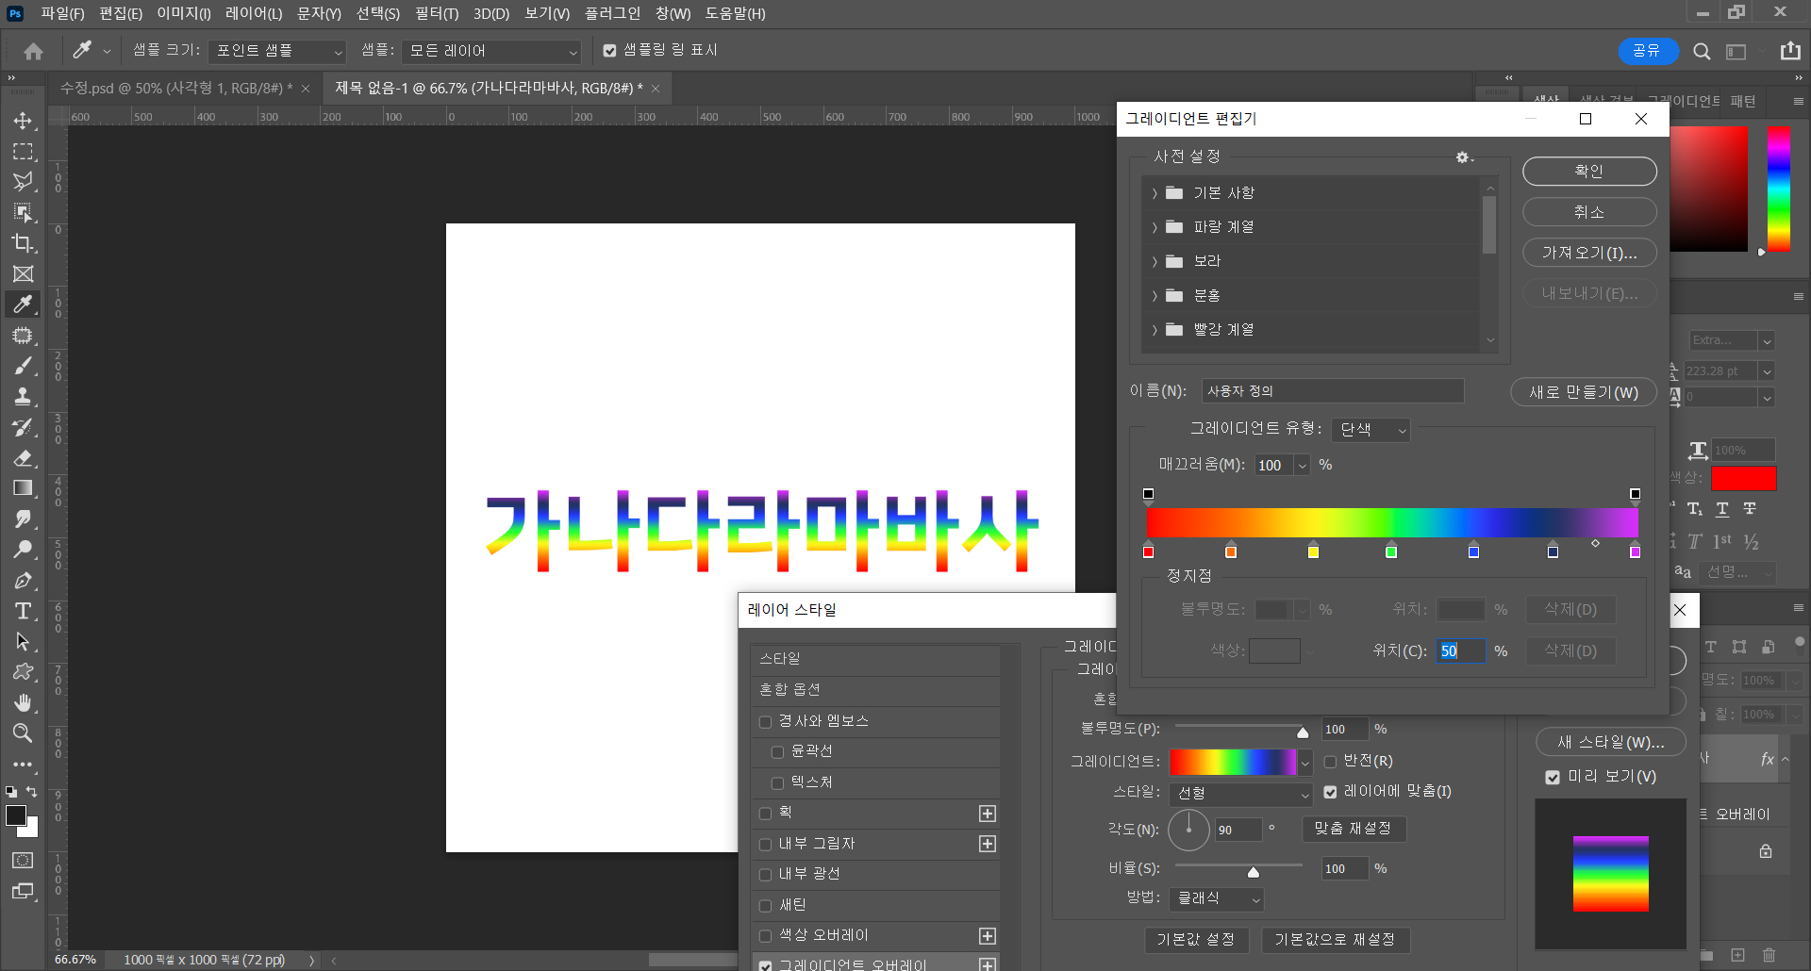Select the Spot Healing Brush tool
1811x971 pixels.
point(23,336)
